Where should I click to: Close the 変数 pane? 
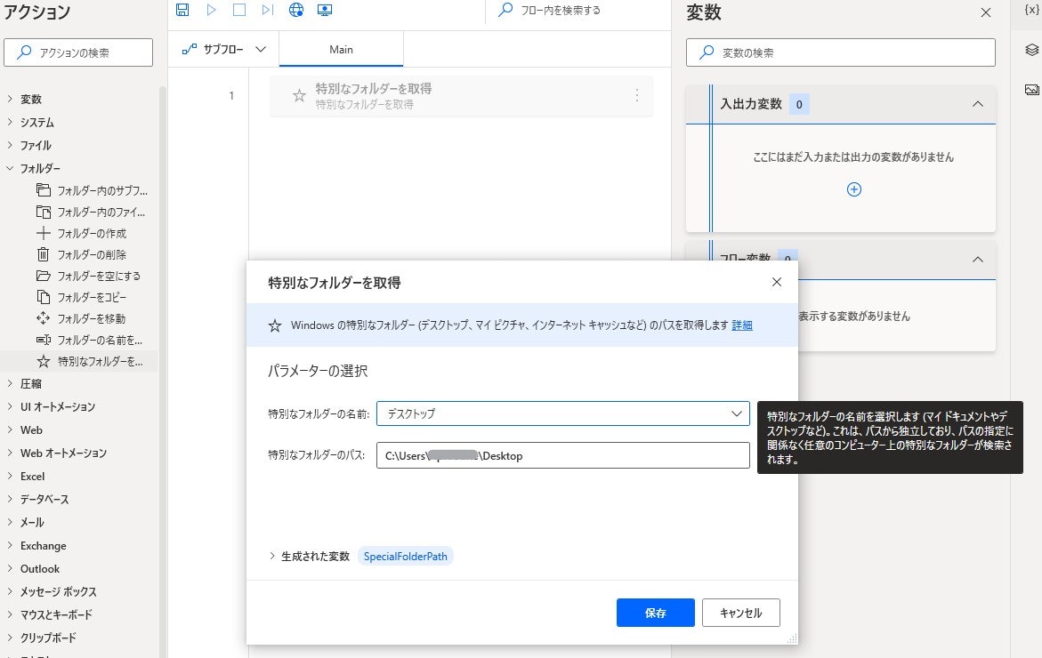(986, 12)
